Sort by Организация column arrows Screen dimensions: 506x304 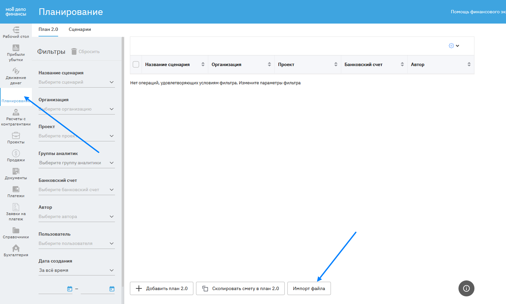pyautogui.click(x=269, y=64)
